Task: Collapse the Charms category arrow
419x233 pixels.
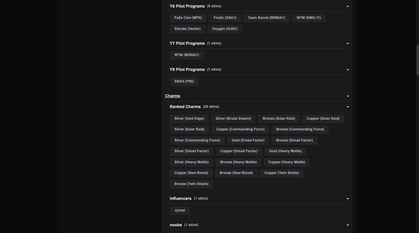Action: (x=348, y=96)
